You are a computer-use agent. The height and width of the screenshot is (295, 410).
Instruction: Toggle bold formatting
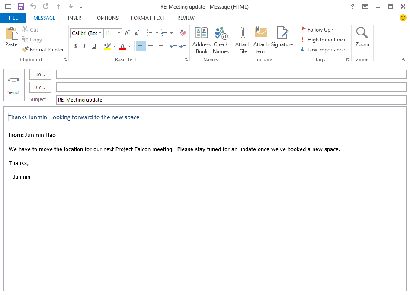point(74,46)
